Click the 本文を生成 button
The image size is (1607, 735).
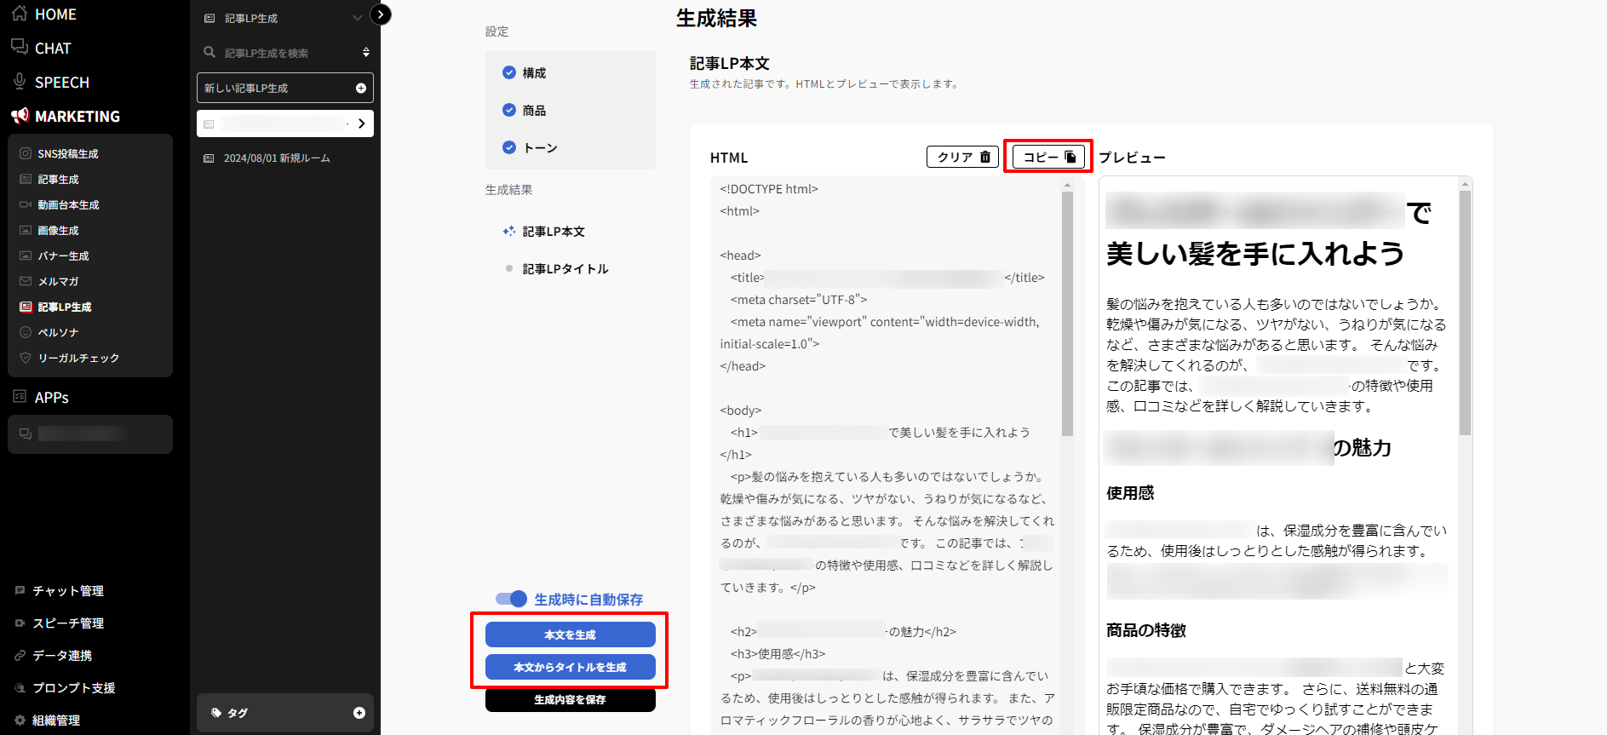570,635
